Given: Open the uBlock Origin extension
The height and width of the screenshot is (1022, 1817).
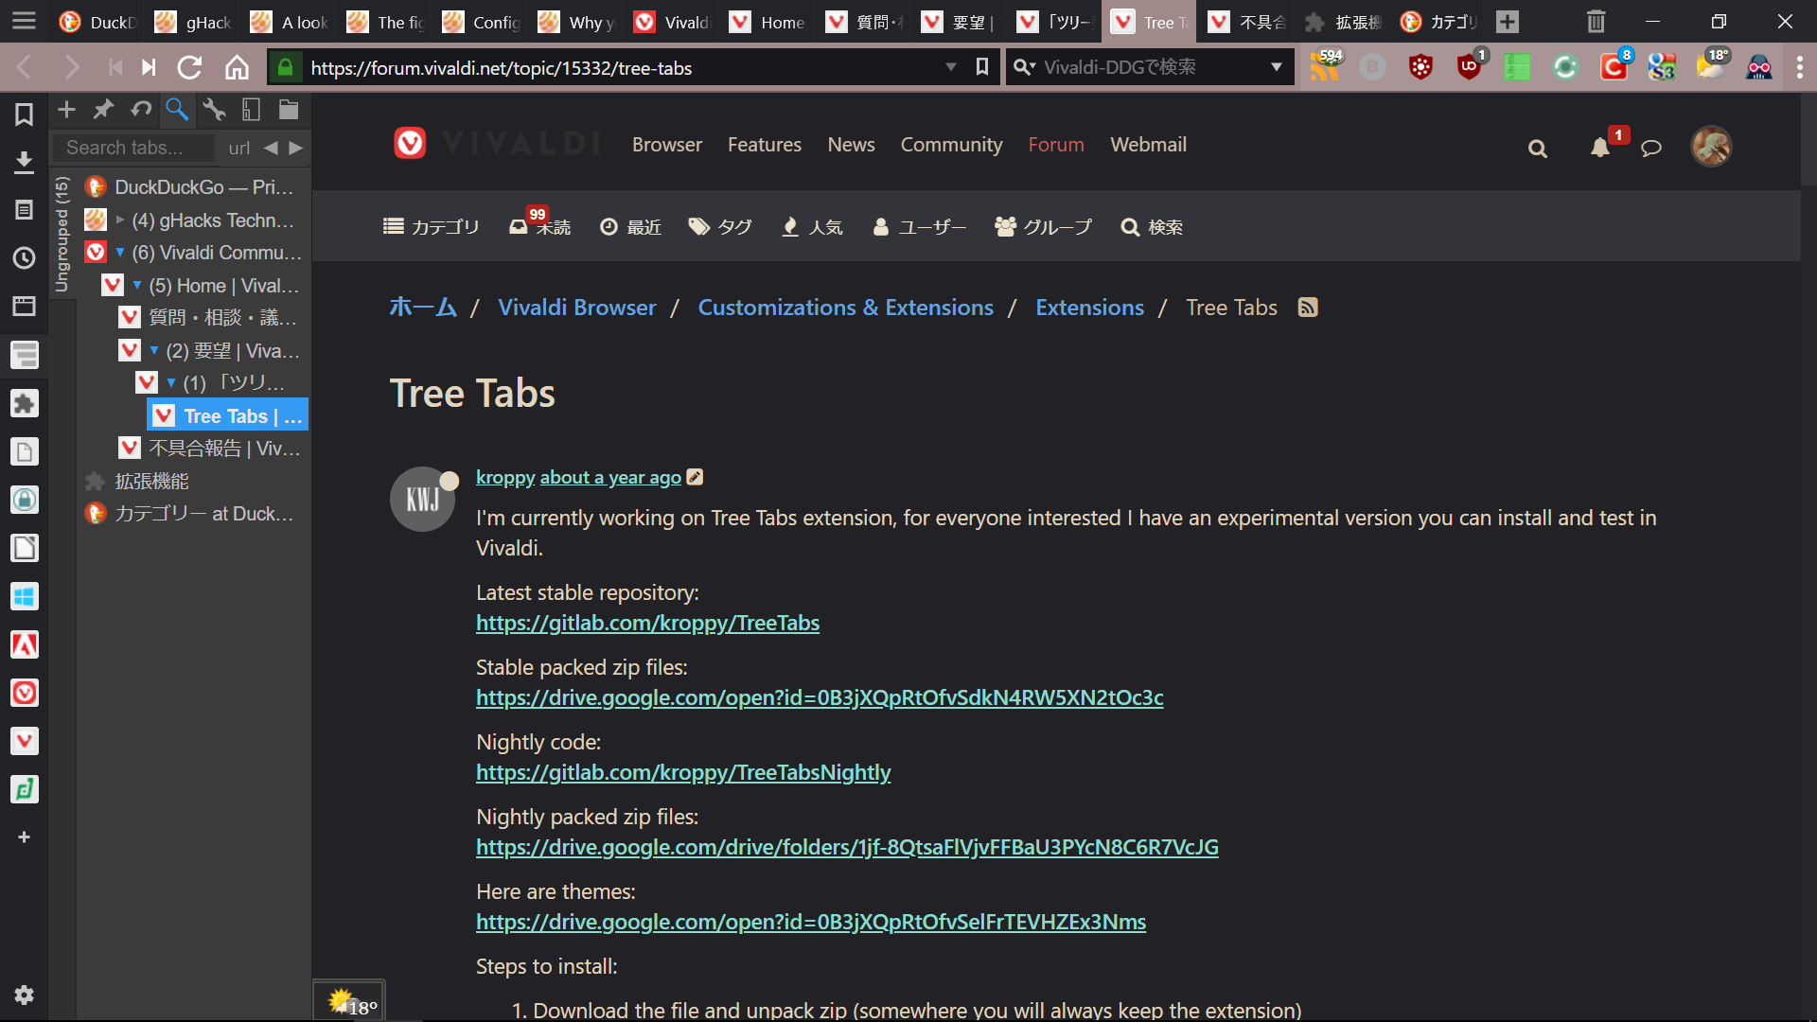Looking at the screenshot, I should coord(1470,66).
